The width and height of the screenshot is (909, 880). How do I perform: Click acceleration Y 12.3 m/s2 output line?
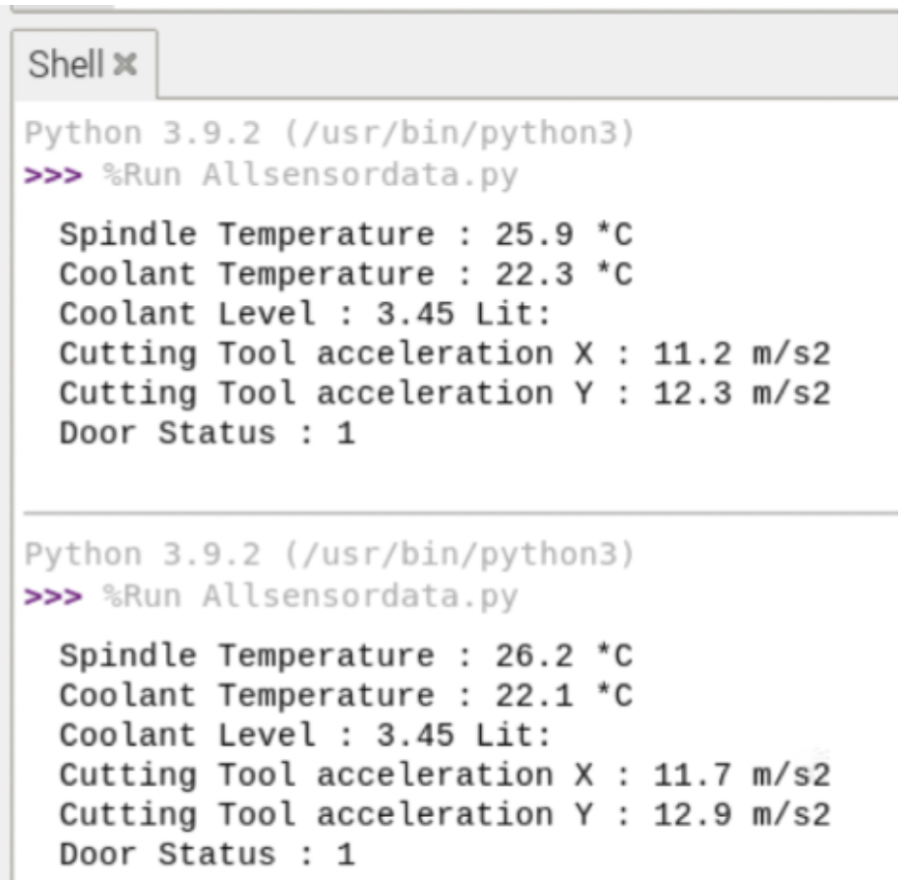pos(446,394)
